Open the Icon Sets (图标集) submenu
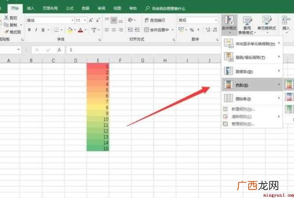 (x=252, y=99)
